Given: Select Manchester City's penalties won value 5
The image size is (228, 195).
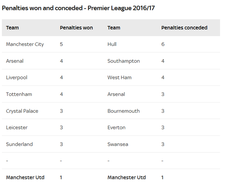Looking at the screenshot, I should click(x=61, y=44).
